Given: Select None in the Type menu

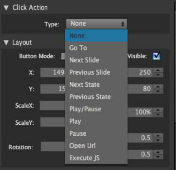Looking at the screenshot, I should (96, 35).
